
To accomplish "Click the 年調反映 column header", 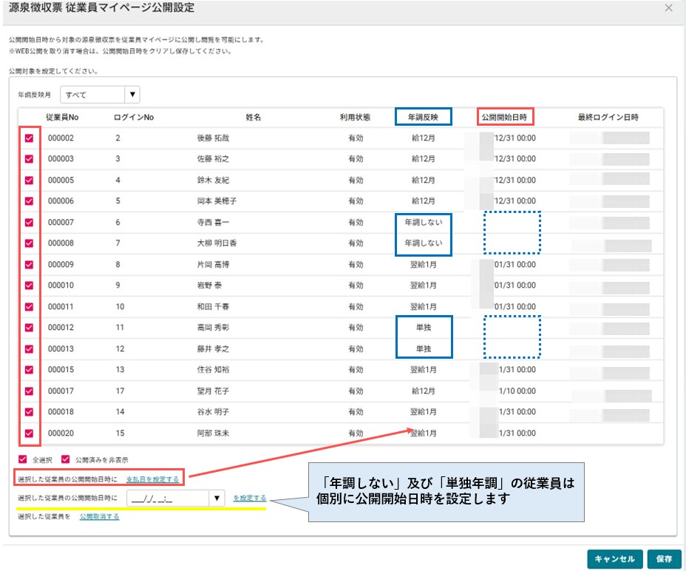I will [x=423, y=118].
